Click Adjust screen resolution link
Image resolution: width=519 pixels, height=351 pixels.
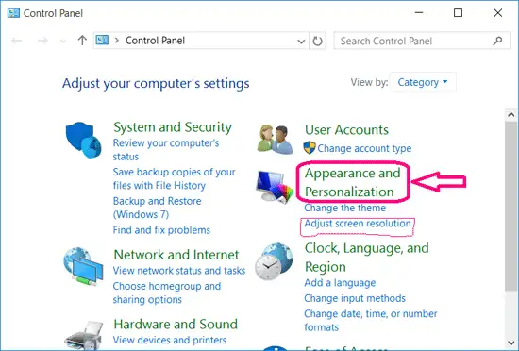tap(358, 224)
